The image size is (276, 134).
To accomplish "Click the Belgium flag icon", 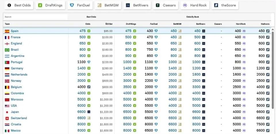I will [x=7, y=87].
